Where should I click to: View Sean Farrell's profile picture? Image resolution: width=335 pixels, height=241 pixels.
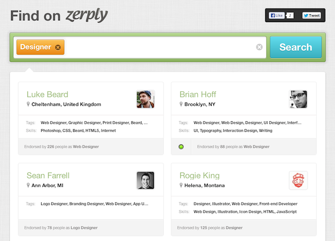click(146, 180)
